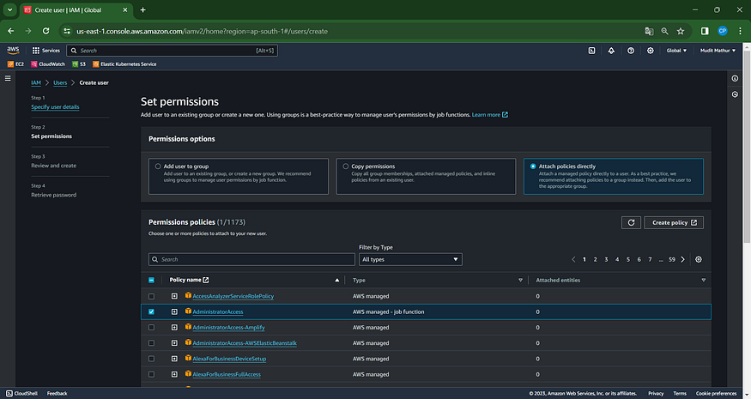The width and height of the screenshot is (751, 399).
Task: Open the Global region dropdown
Action: point(676,51)
